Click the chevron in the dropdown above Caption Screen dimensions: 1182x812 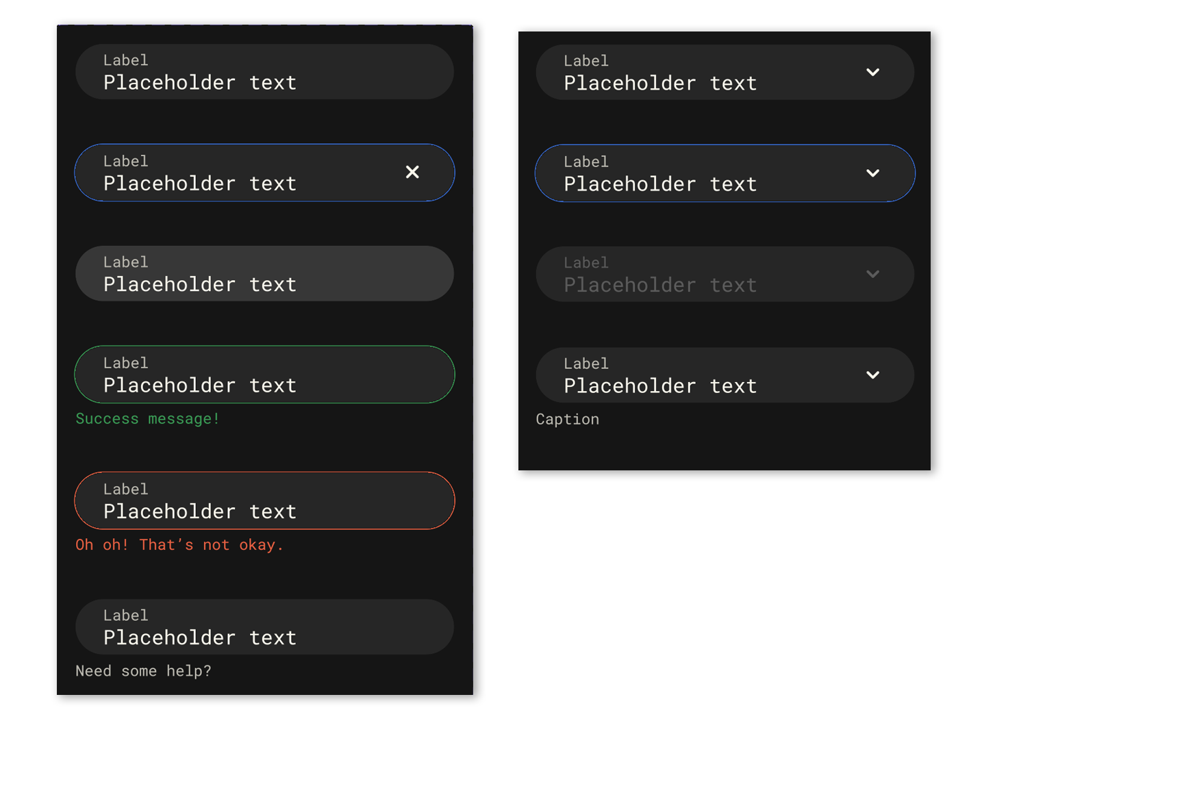[x=872, y=375]
